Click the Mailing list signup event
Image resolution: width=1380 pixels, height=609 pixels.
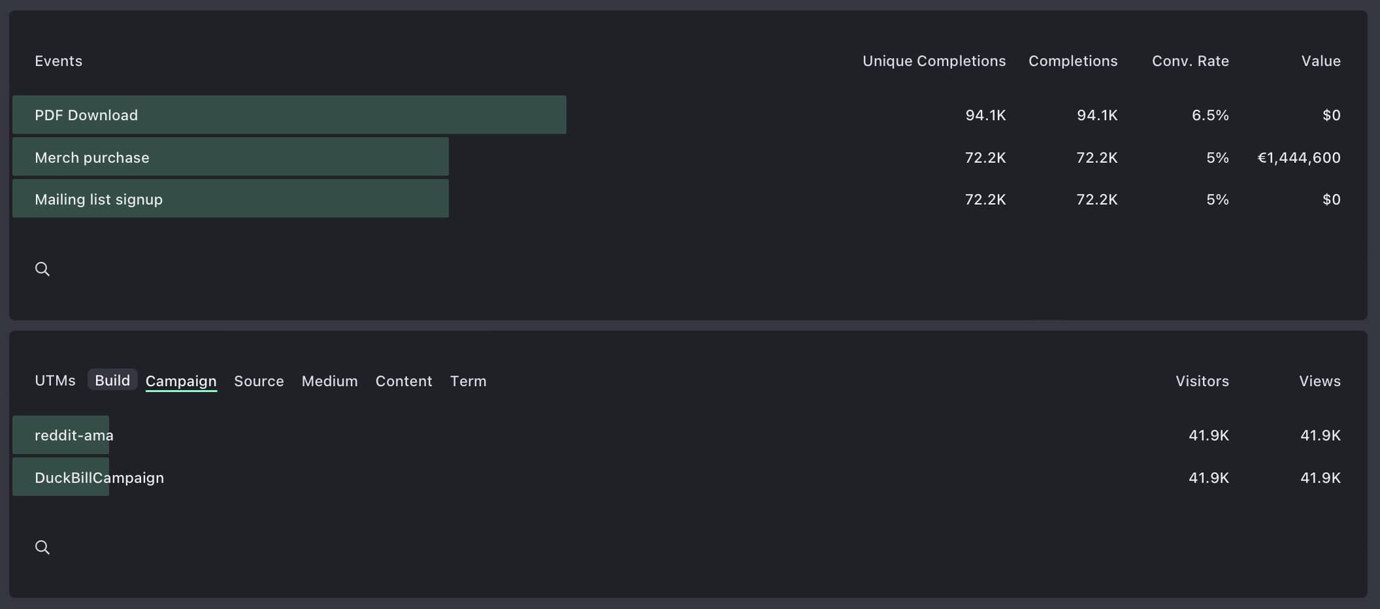click(x=99, y=199)
